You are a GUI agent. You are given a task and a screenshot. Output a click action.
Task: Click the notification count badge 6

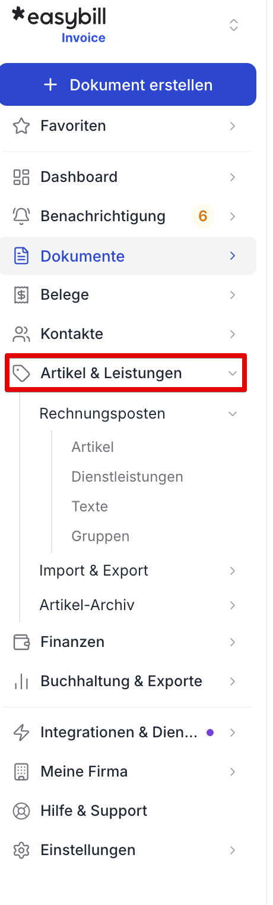pos(203,216)
